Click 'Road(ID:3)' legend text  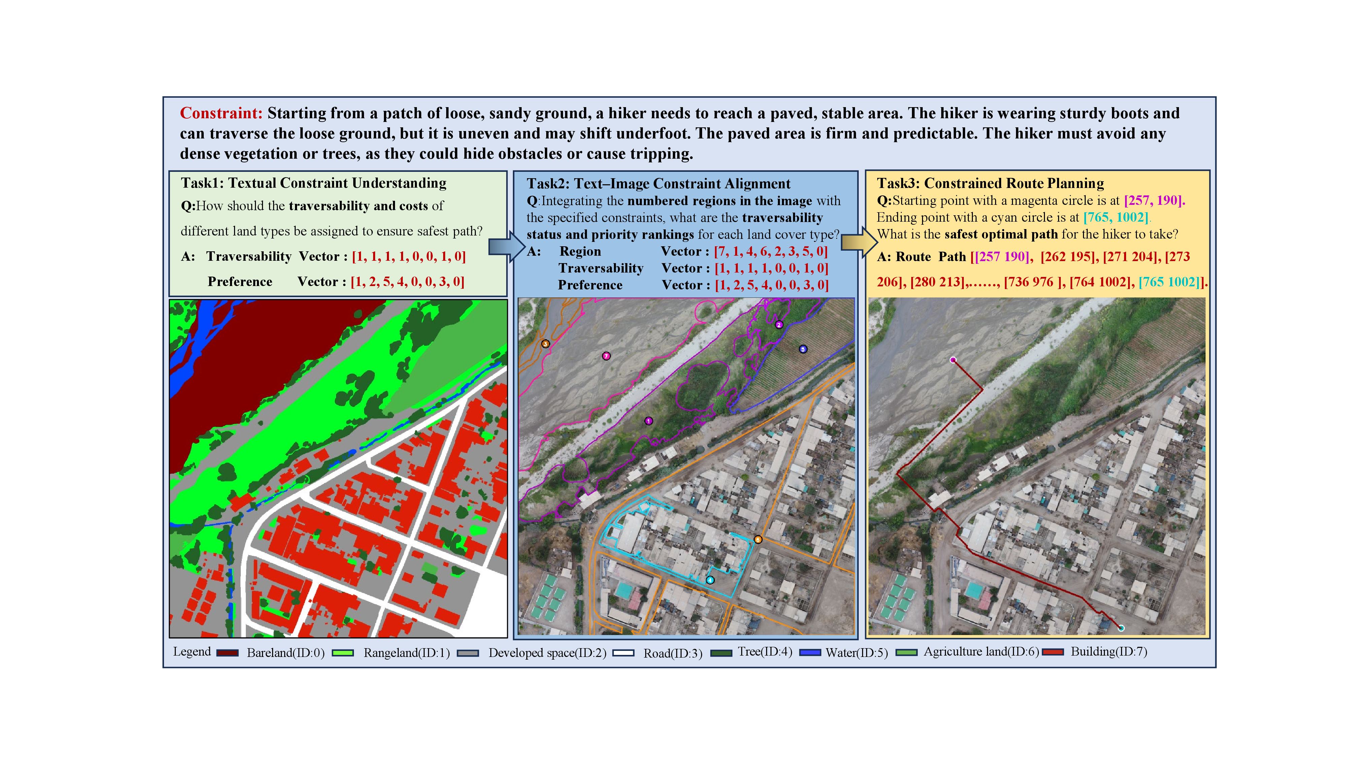tap(673, 653)
